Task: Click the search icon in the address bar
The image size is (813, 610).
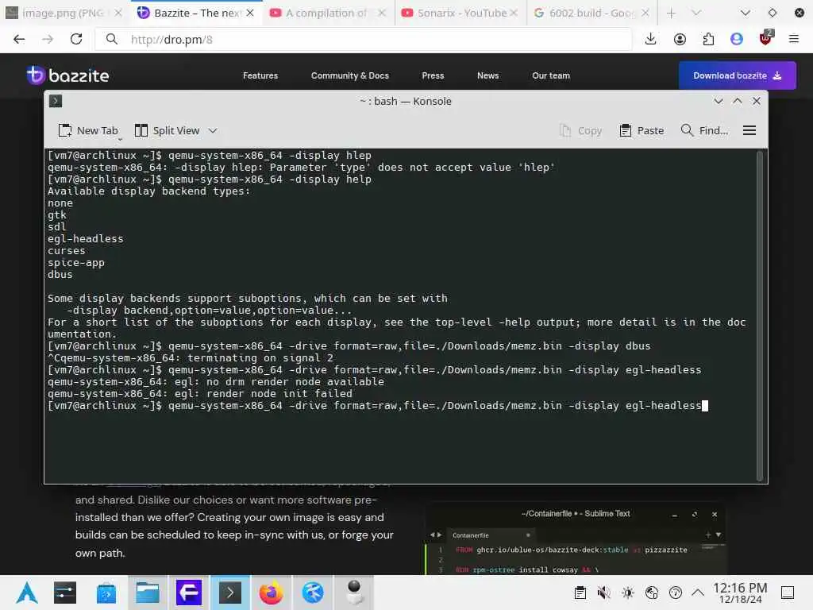Action: pos(111,39)
